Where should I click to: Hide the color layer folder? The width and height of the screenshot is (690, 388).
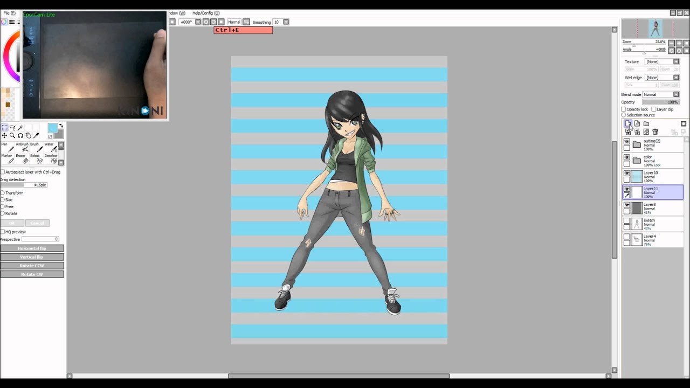[627, 158]
